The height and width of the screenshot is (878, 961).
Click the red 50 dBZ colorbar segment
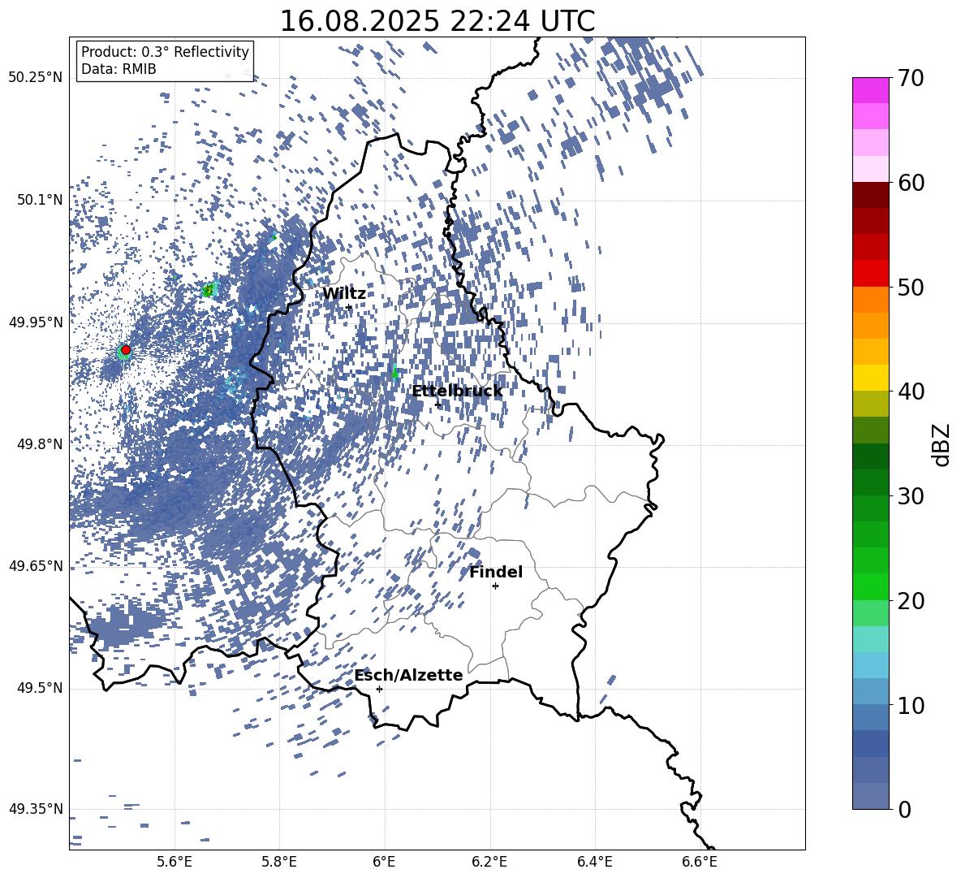(870, 274)
